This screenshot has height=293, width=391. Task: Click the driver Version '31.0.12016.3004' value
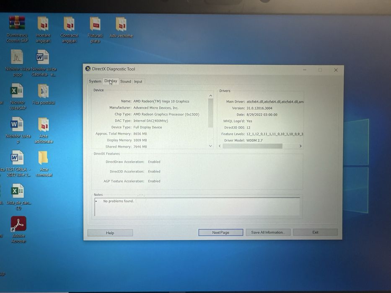tap(259, 108)
